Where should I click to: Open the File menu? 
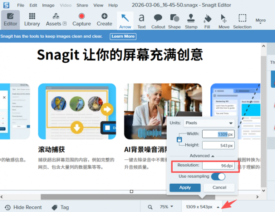click(x=21, y=5)
